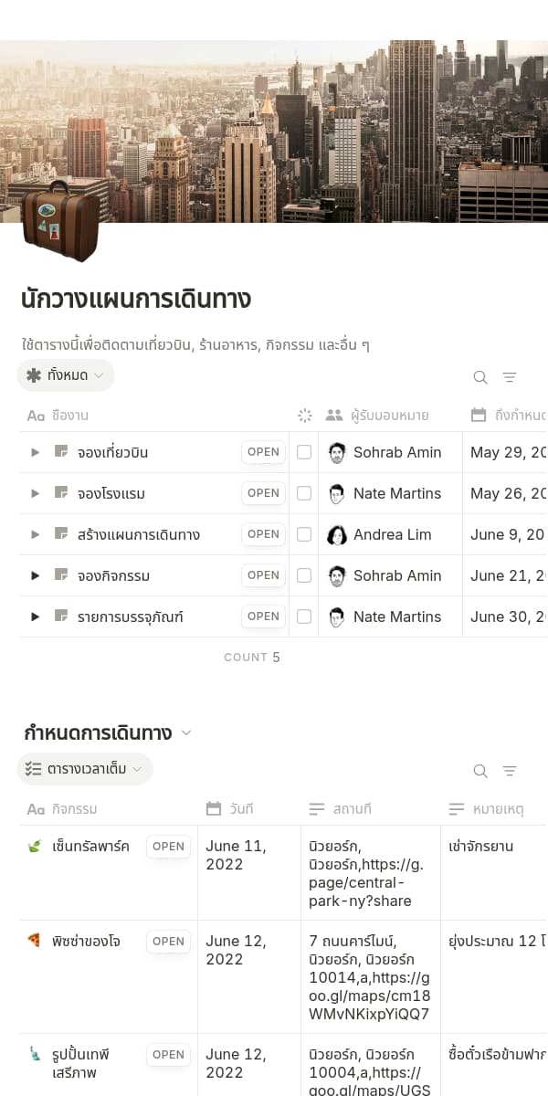
Task: Click the people icon in ผู้รับมอบหมาย header
Action: point(332,415)
